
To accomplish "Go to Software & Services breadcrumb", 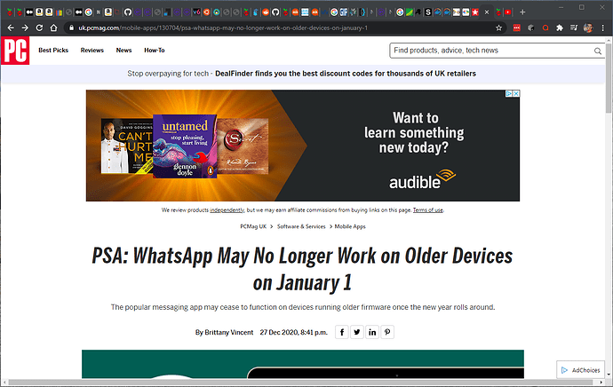I will point(301,226).
